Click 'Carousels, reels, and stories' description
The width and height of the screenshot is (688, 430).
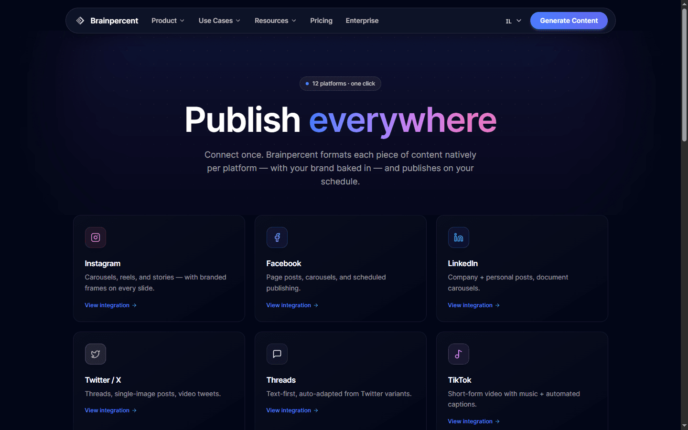156,282
